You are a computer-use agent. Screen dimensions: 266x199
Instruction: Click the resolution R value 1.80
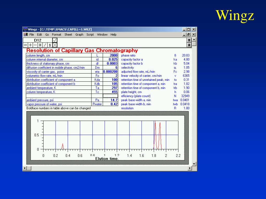(x=187, y=108)
